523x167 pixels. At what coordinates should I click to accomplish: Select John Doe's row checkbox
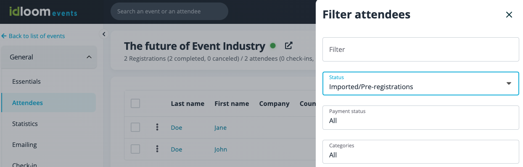(x=135, y=149)
